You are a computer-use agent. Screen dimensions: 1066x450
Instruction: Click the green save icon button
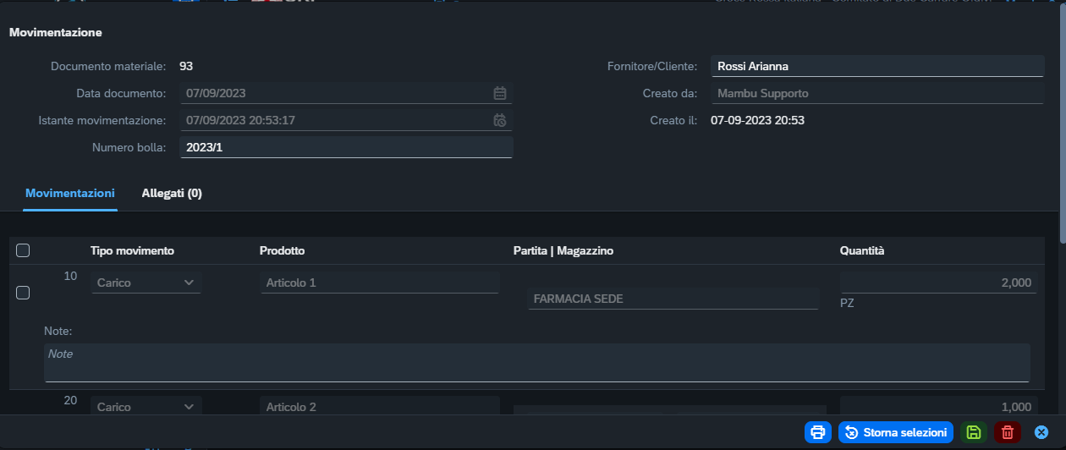point(974,432)
